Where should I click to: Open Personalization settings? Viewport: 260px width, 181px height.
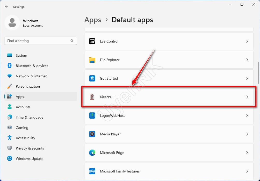coord(41,86)
